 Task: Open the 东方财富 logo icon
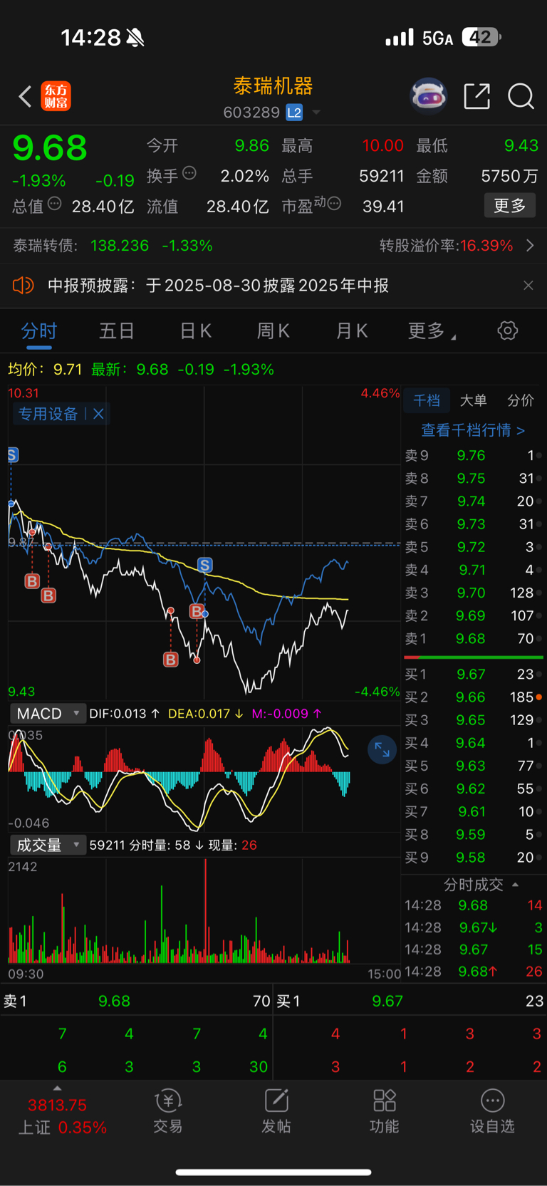[x=56, y=96]
